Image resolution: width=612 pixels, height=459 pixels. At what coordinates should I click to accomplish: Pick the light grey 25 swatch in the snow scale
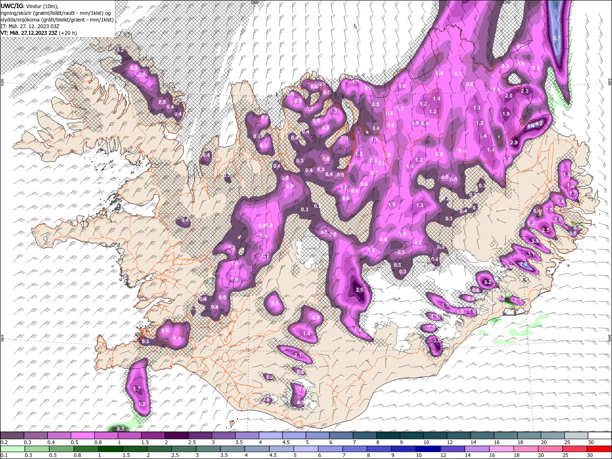[576, 436]
